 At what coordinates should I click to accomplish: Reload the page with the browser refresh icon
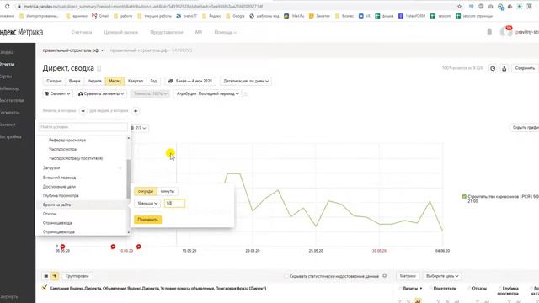[7, 6]
